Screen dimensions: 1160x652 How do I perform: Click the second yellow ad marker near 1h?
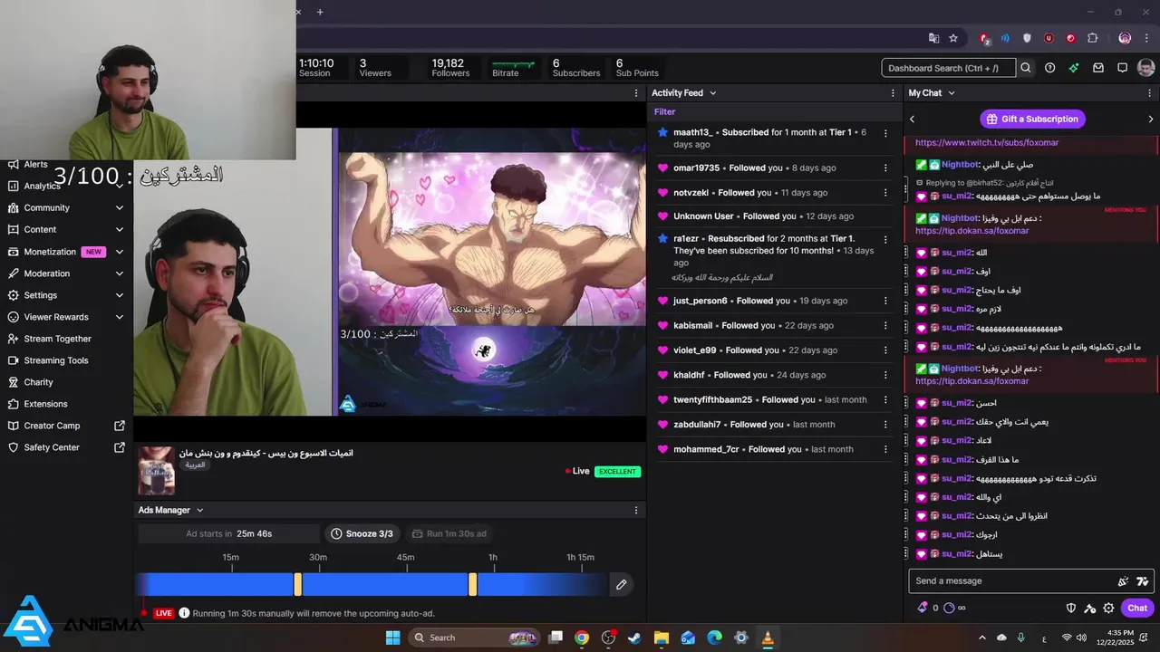(x=473, y=584)
